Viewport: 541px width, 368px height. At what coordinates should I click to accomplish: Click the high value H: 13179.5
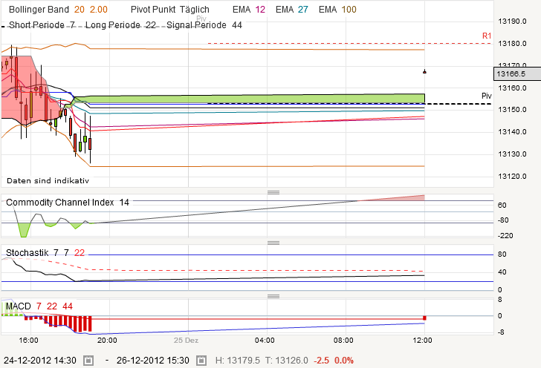[x=237, y=361]
